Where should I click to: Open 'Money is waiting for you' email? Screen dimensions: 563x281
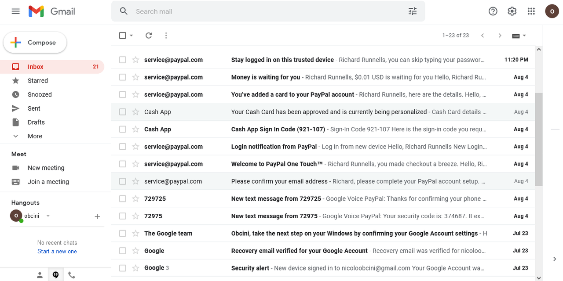(323, 77)
